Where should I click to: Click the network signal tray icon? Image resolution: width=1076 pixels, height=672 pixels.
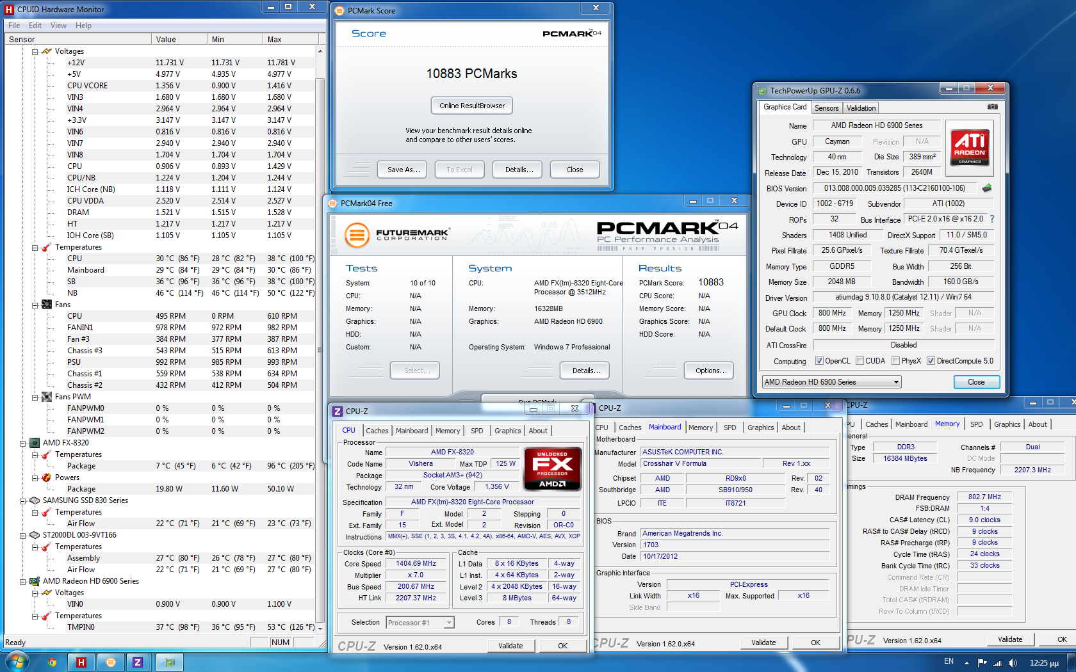pos(997,663)
